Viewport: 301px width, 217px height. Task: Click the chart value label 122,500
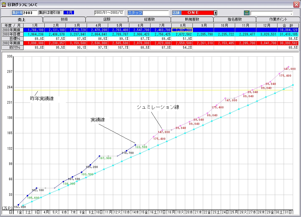[x=141, y=147]
